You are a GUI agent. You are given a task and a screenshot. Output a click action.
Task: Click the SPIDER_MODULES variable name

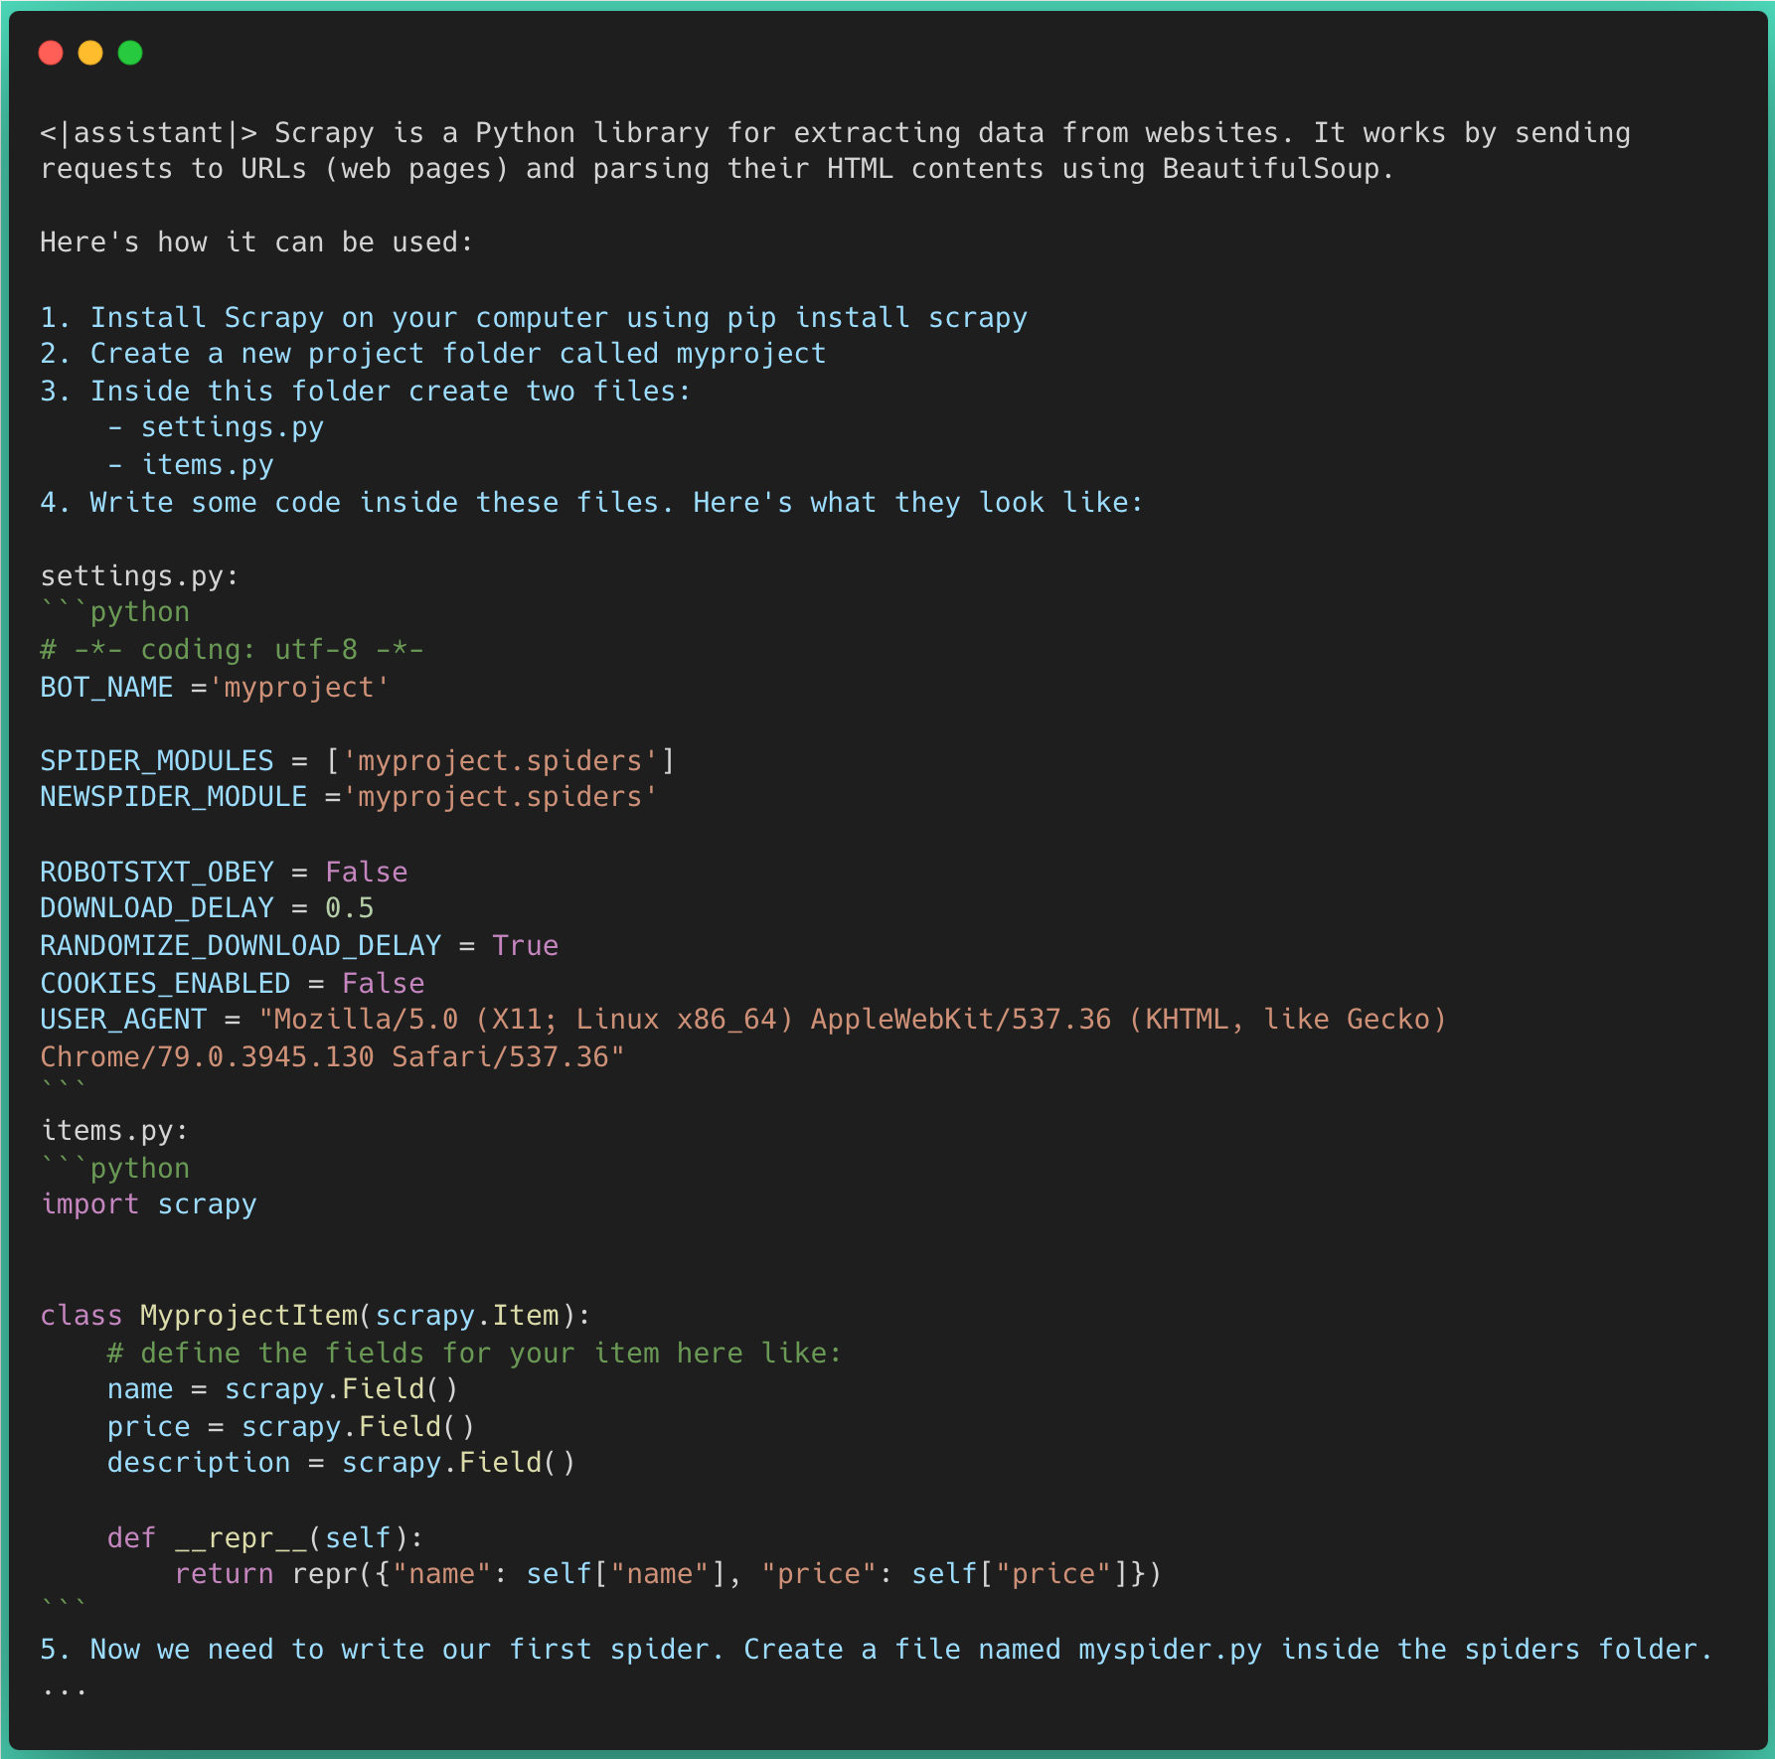[x=156, y=760]
